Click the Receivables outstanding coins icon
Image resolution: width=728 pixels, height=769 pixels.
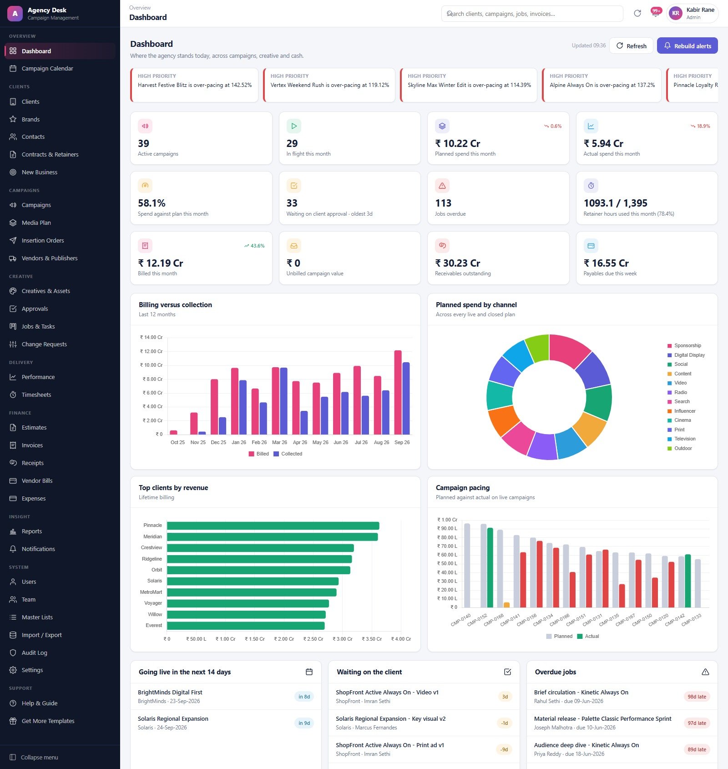coord(442,246)
